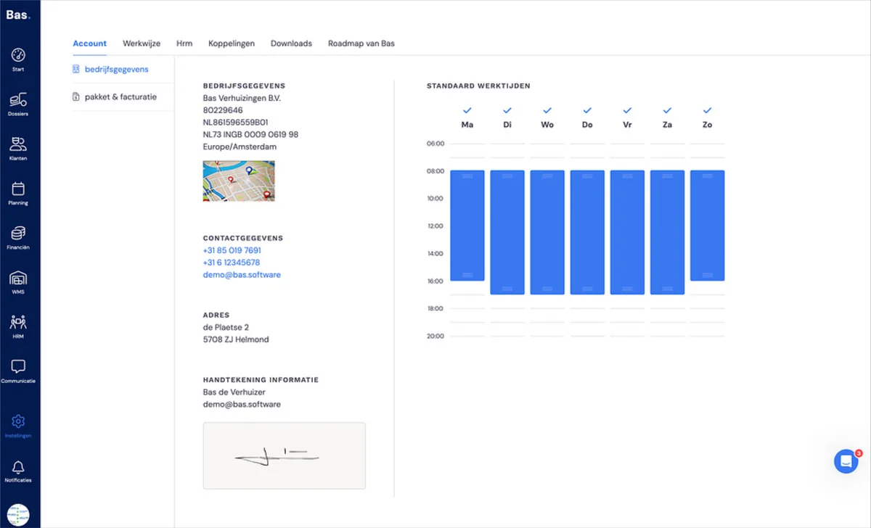Click the icon beside bedrijfsgegevens
871x528 pixels.
76,69
